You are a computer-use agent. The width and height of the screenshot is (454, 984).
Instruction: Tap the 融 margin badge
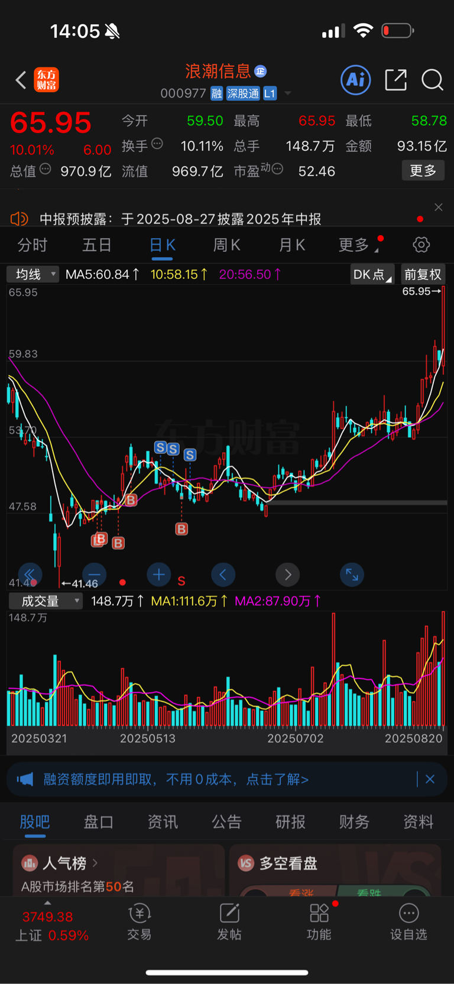(x=216, y=93)
